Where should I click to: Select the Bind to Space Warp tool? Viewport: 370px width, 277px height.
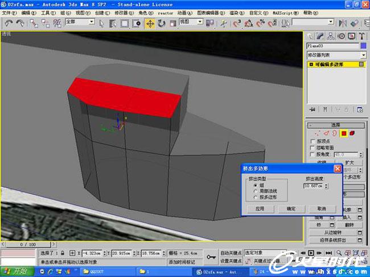57,23
